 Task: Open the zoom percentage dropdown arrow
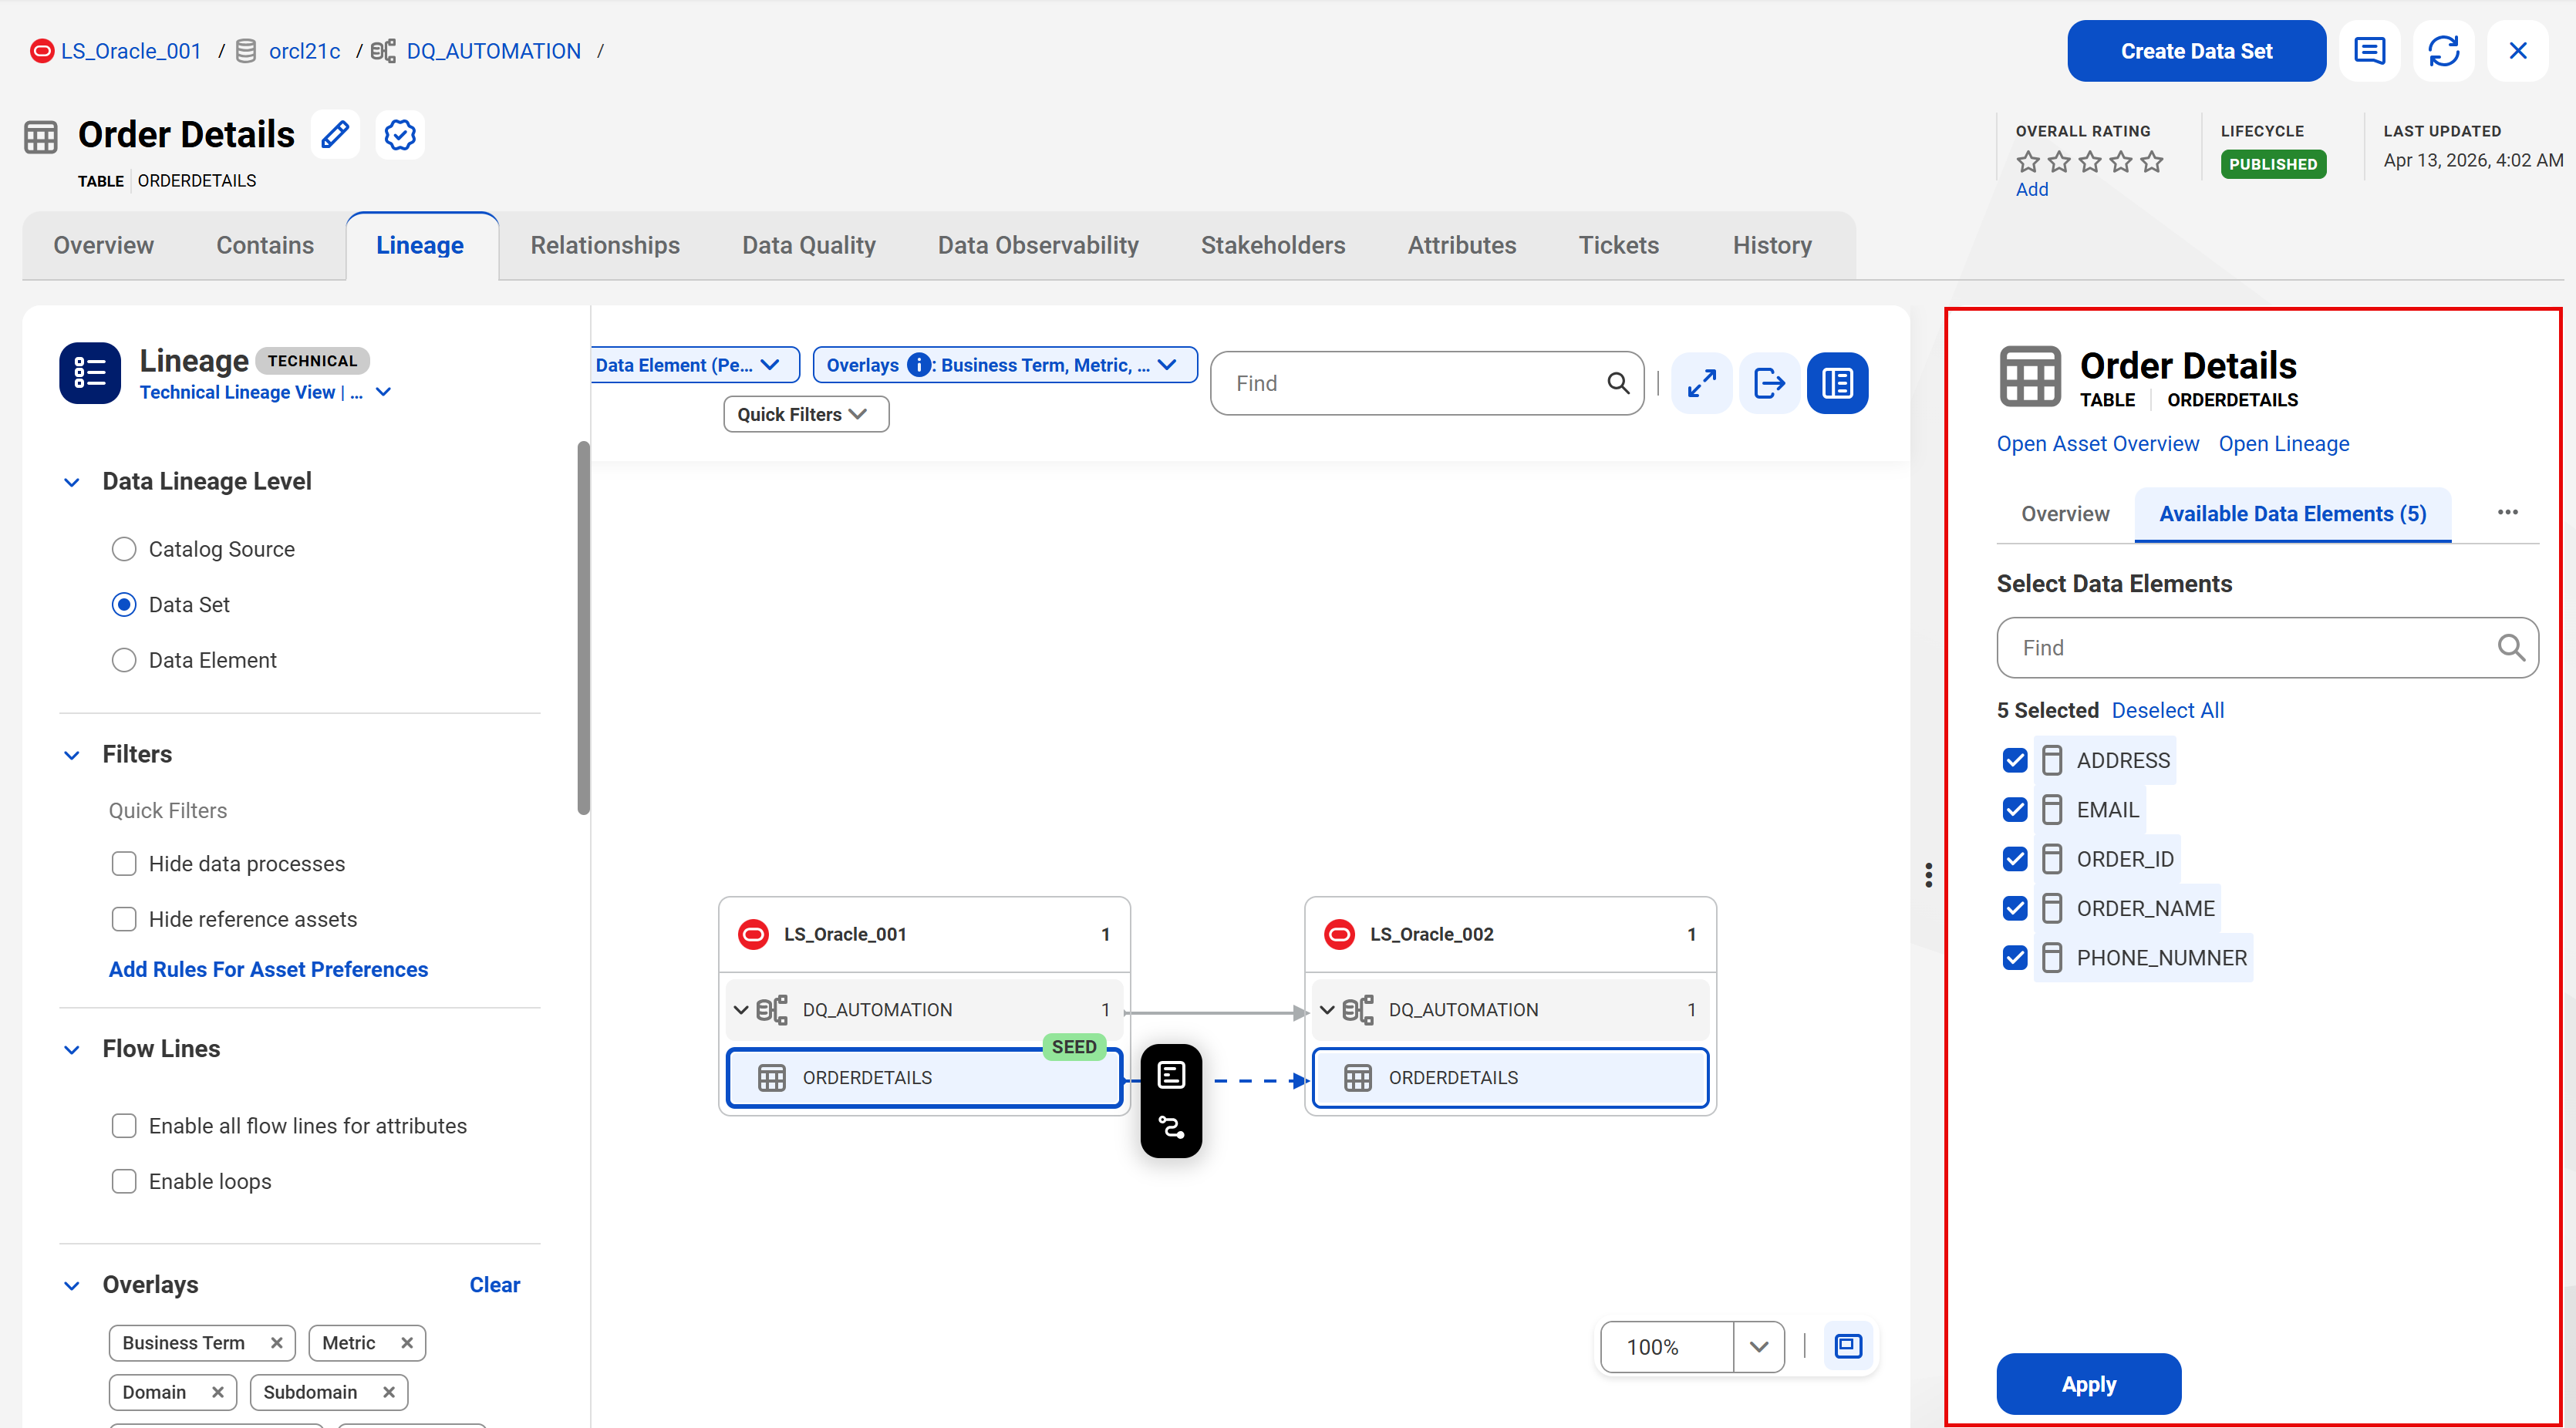[x=1758, y=1346]
